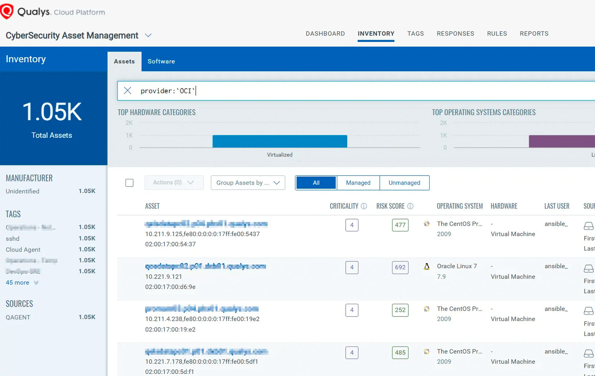Open the Risk Score info tooltip icon
The image size is (595, 376).
pos(411,206)
